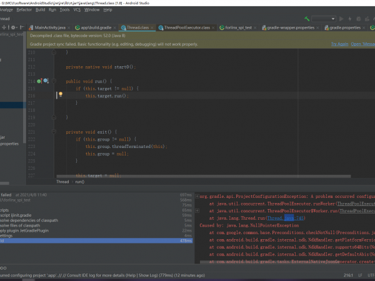Click the MainActivity.java tab file icon
The image size is (375, 281).
pos(32,28)
